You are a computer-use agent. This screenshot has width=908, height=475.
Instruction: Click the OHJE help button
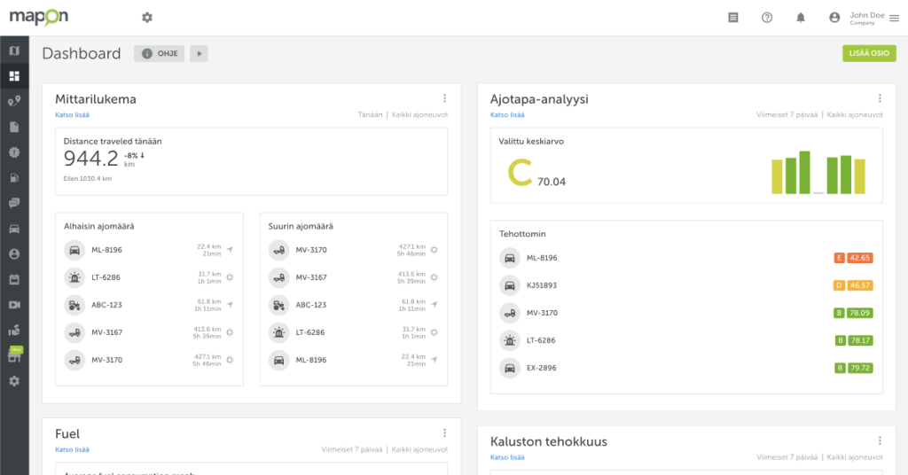point(160,54)
